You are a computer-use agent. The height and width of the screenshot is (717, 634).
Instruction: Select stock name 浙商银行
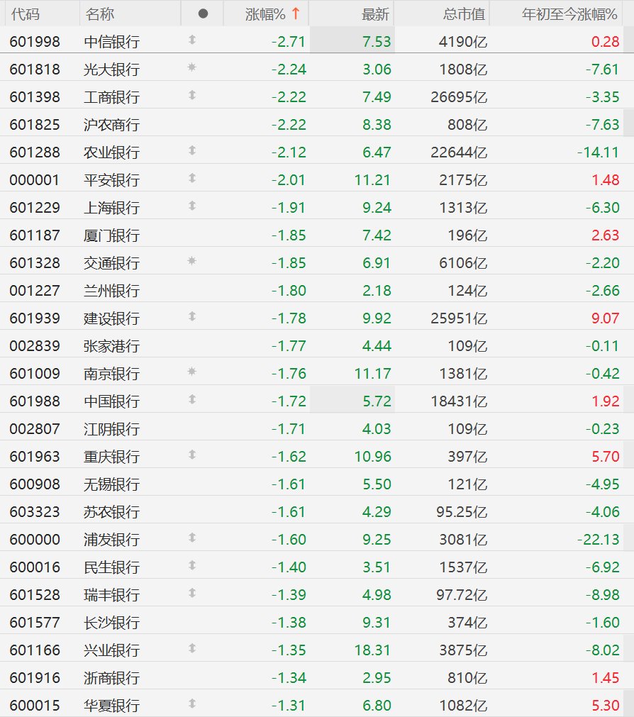pos(111,678)
